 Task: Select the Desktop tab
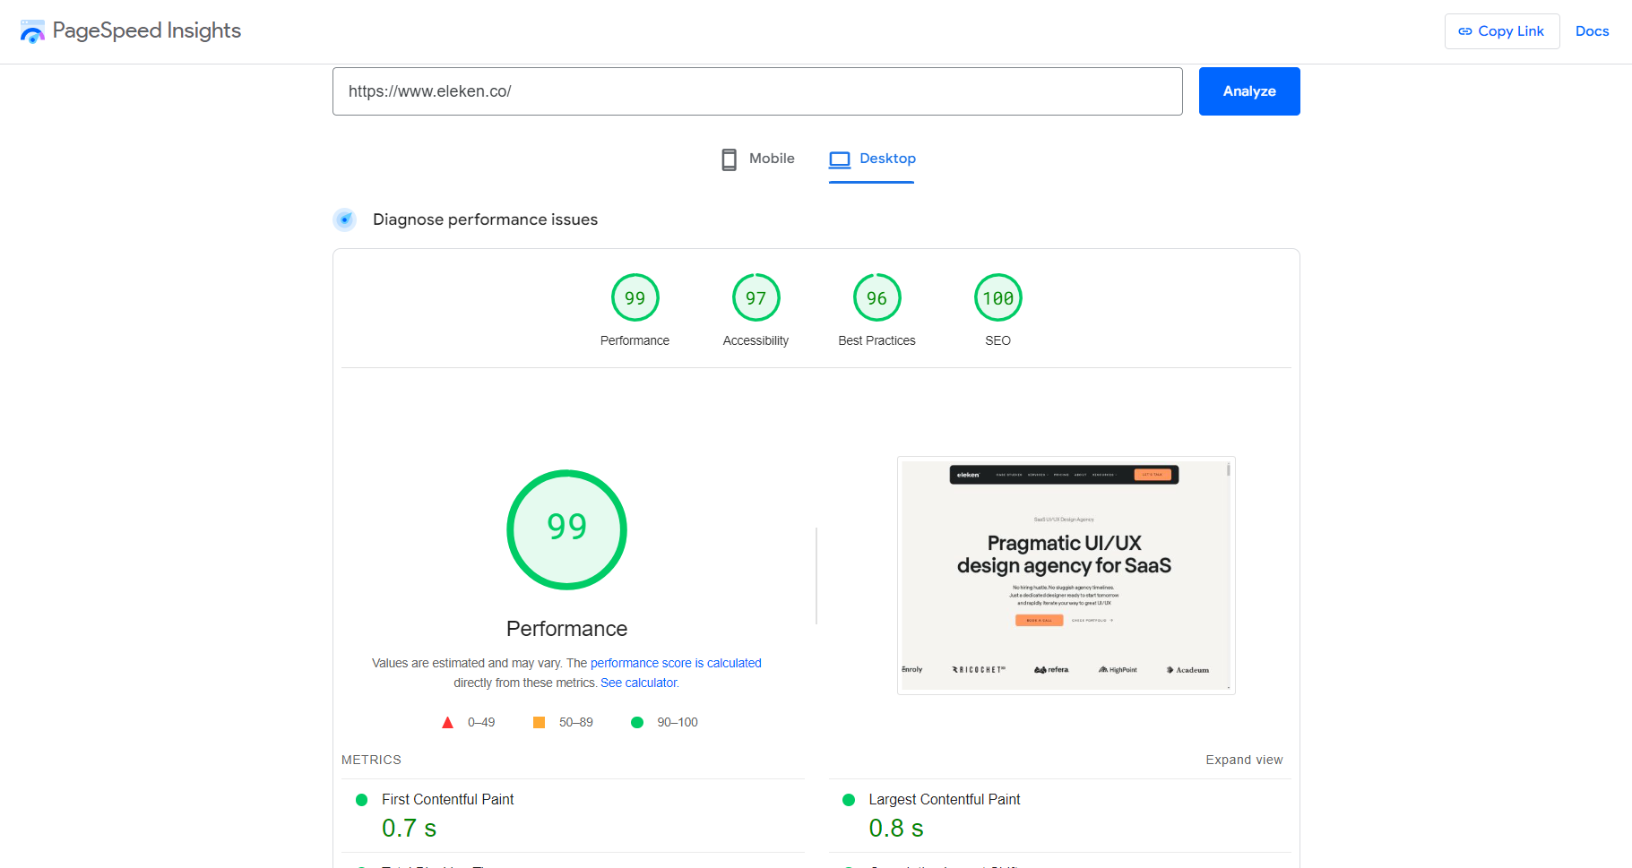(872, 159)
